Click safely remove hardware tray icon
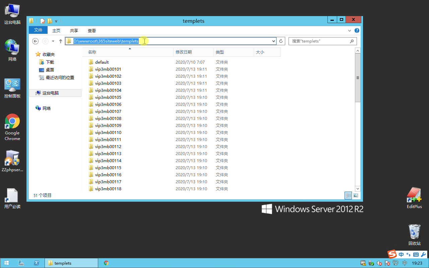Image resolution: width=429 pixels, height=268 pixels. (371, 263)
